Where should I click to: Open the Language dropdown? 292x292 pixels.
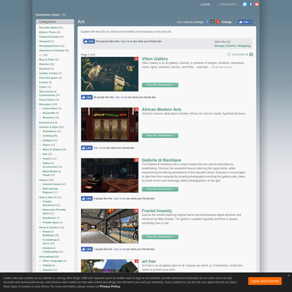[x=229, y=4]
